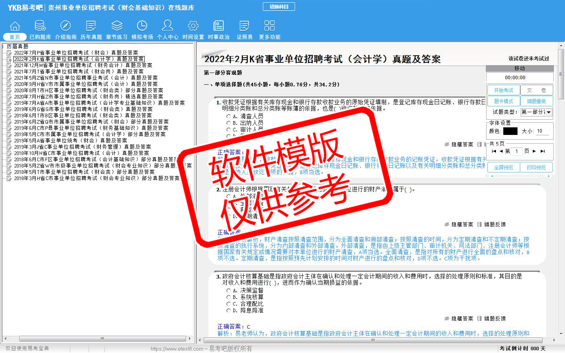Image resolution: width=565 pixels, height=353 pixels.
Task: Open the 个人中心 user profile icon
Action: pos(168,26)
